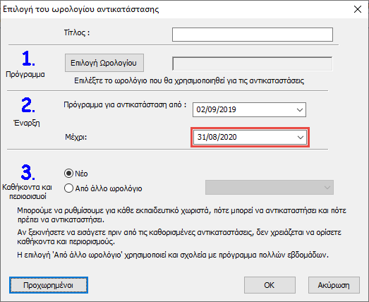Click the 02/09/2019 date text

(217, 109)
